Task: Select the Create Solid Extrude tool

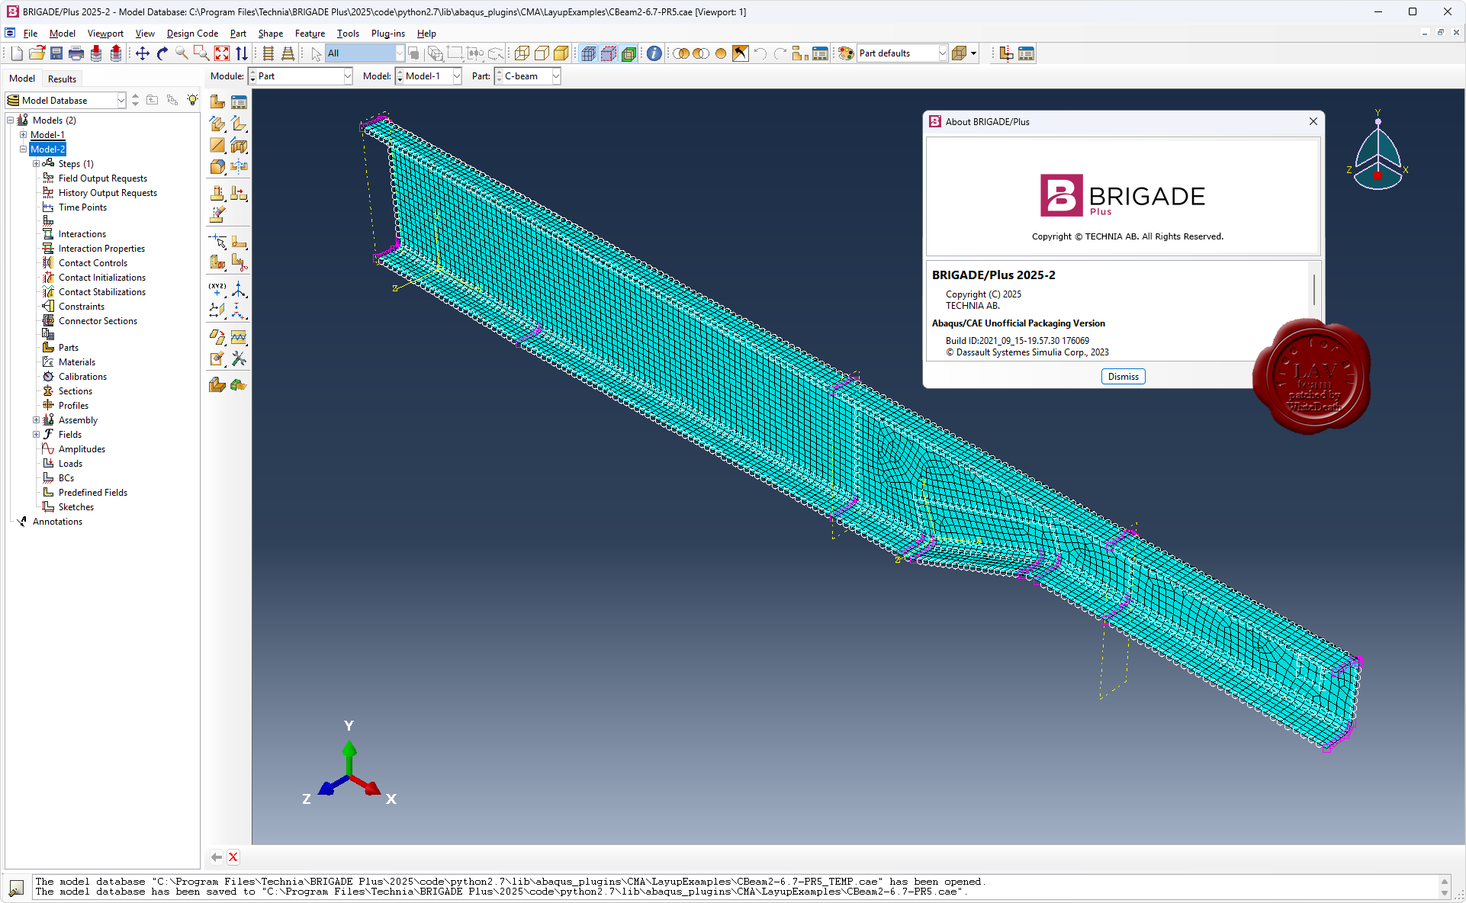Action: pyautogui.click(x=217, y=124)
